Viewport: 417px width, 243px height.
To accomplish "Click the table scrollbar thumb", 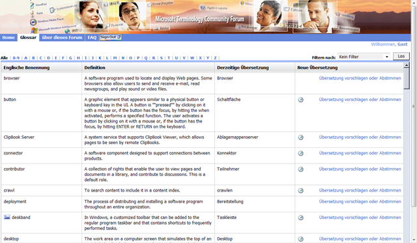I will [x=407, y=78].
